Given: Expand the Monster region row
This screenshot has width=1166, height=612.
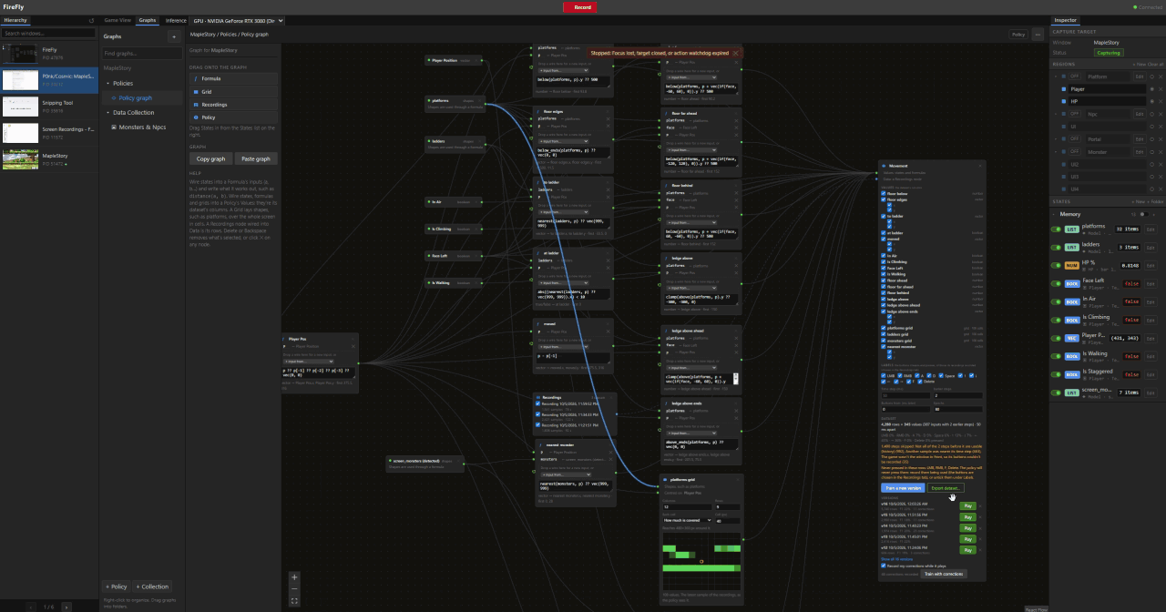Looking at the screenshot, I should point(1056,152).
